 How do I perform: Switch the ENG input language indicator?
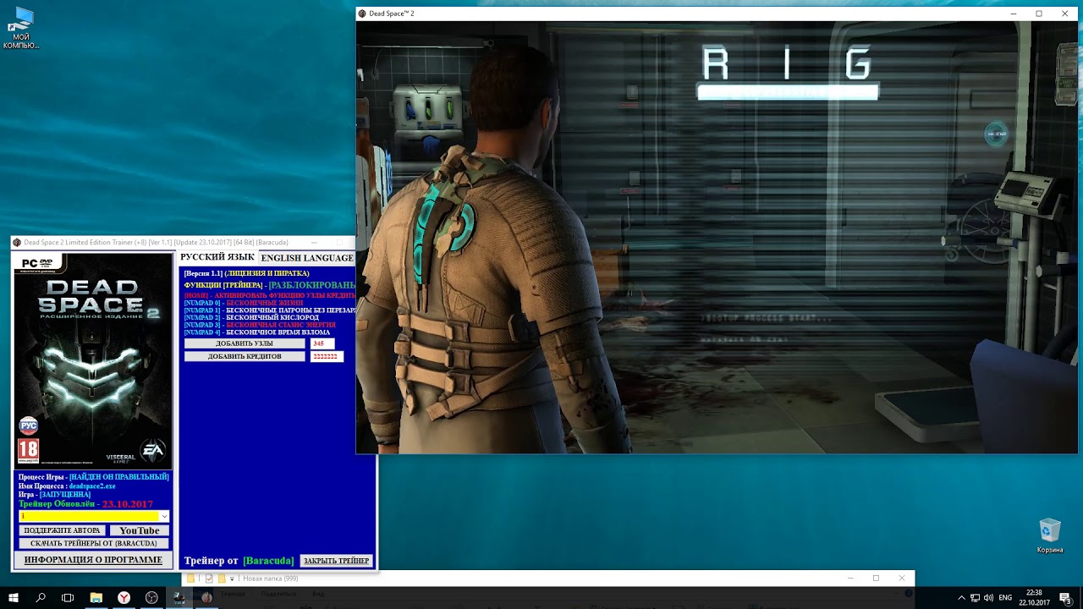1006,598
